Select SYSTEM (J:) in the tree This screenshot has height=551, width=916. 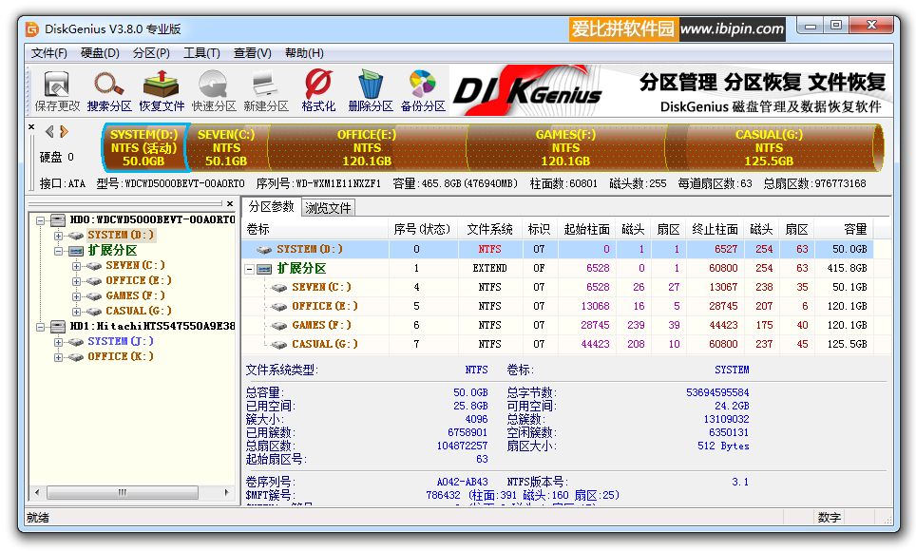pos(121,341)
